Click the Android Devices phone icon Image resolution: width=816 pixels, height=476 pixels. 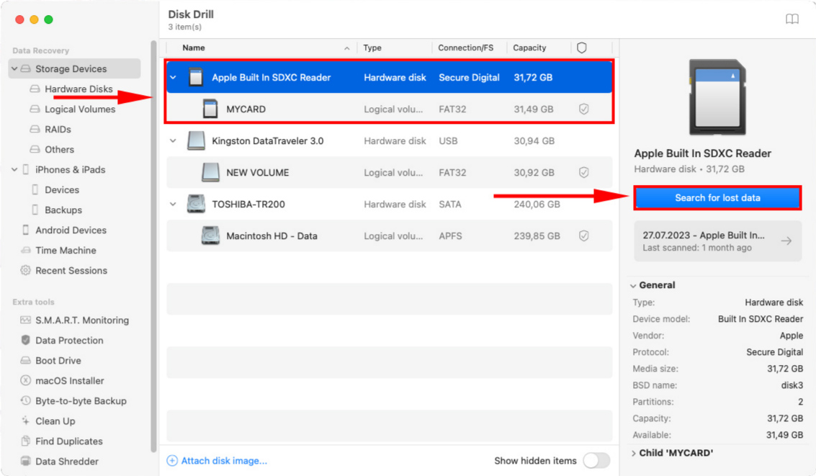coord(25,230)
